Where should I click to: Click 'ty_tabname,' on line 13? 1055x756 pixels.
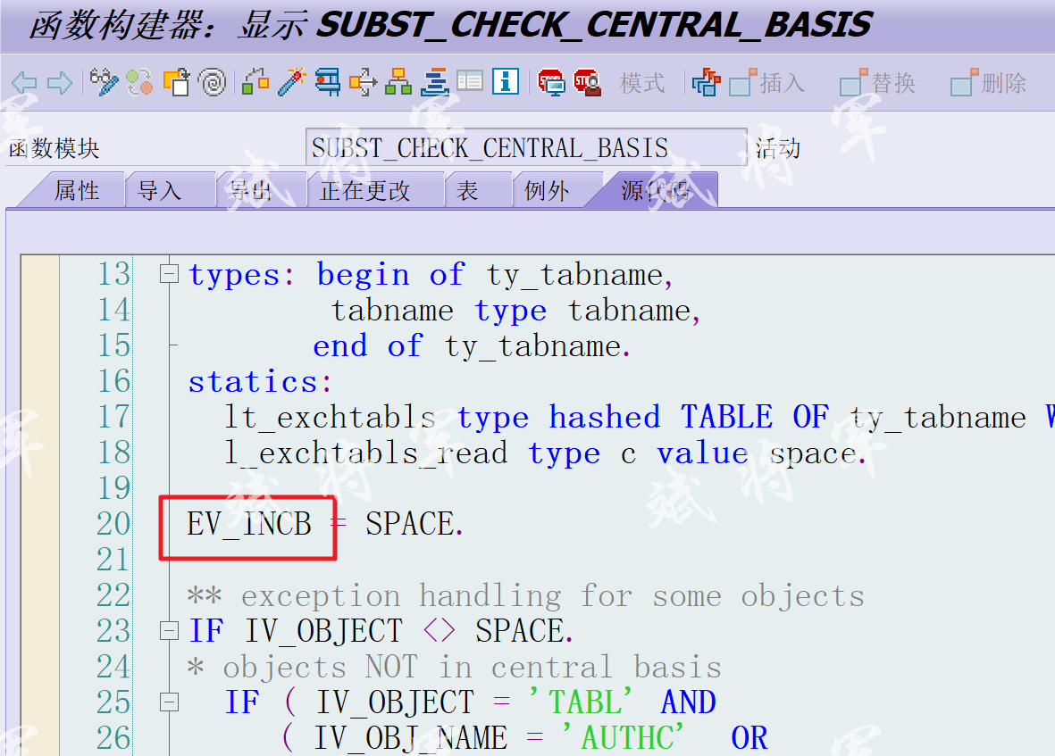(x=579, y=275)
